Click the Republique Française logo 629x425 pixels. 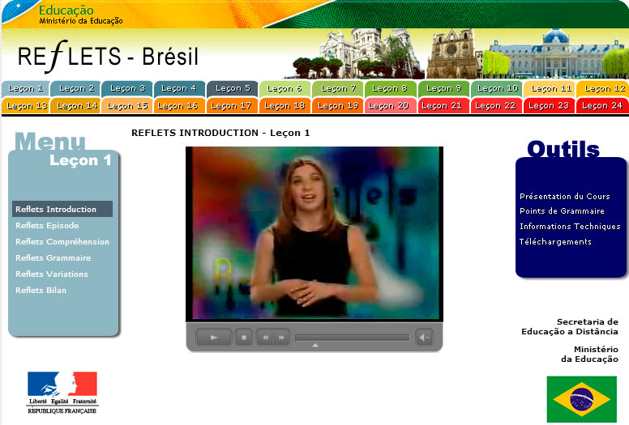point(62,393)
